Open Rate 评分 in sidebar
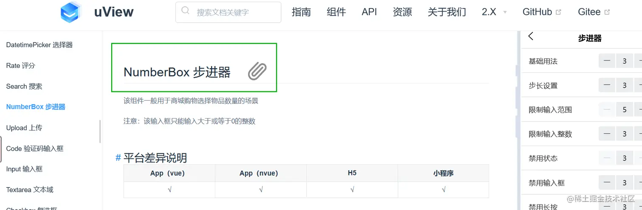The height and width of the screenshot is (210, 642). [21, 66]
